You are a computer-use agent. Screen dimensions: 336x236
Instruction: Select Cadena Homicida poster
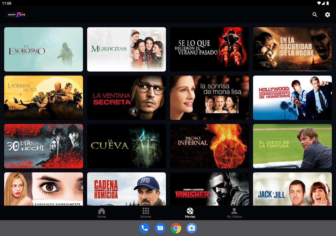pyautogui.click(x=126, y=189)
